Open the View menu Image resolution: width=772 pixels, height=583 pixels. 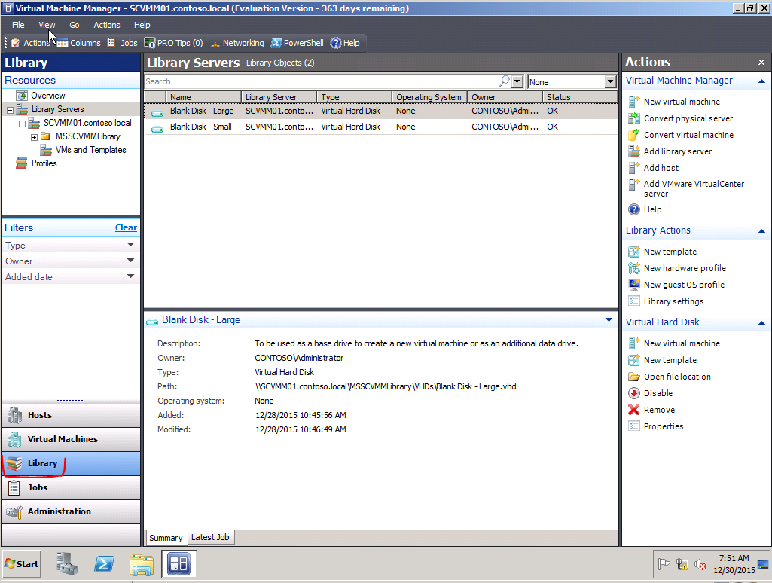click(47, 25)
